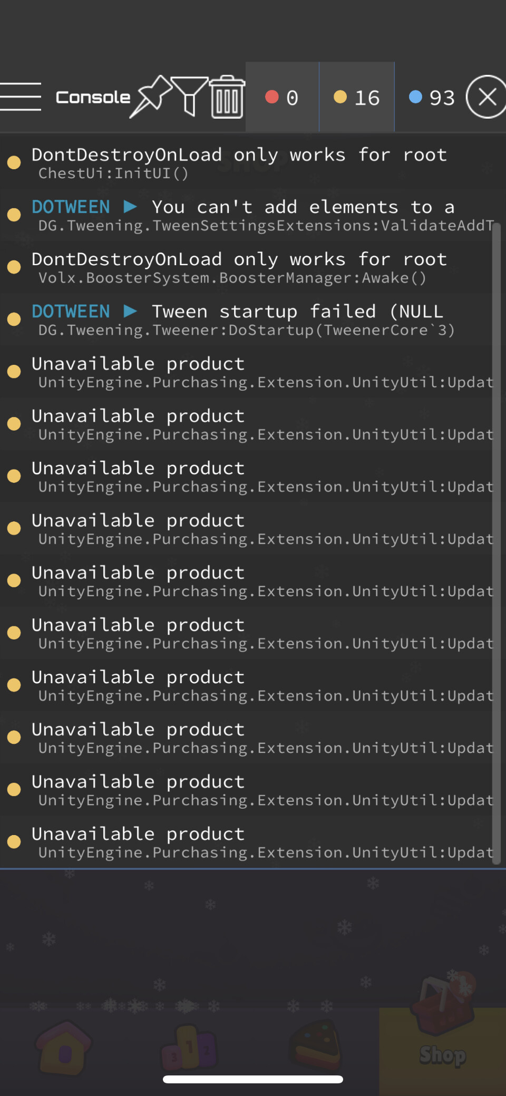Open the console hamburger menu
The image size is (506, 1096).
point(20,97)
